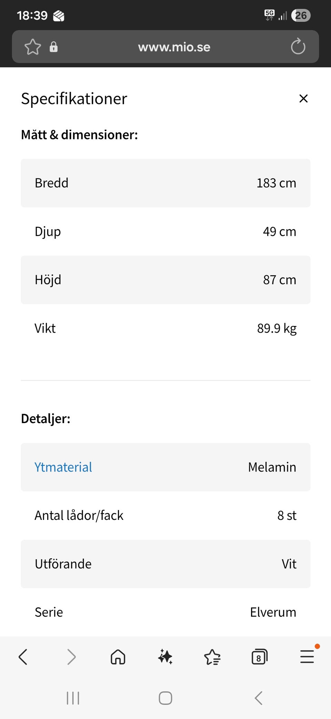331x719 pixels.
Task: Tap the www.mio.se address field
Action: [174, 47]
